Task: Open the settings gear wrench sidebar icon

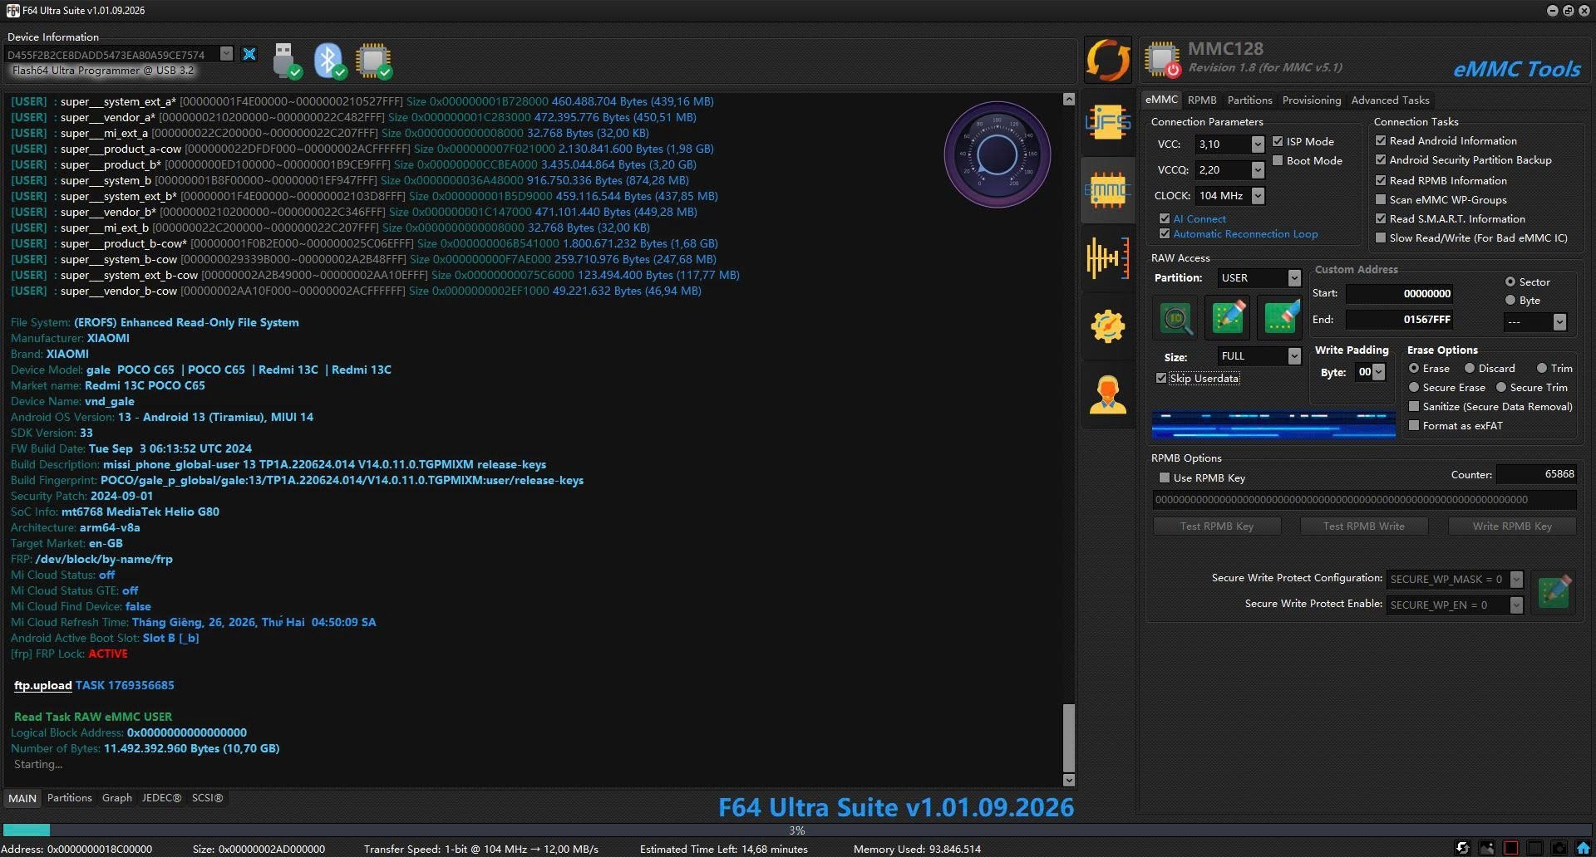Action: click(1107, 326)
